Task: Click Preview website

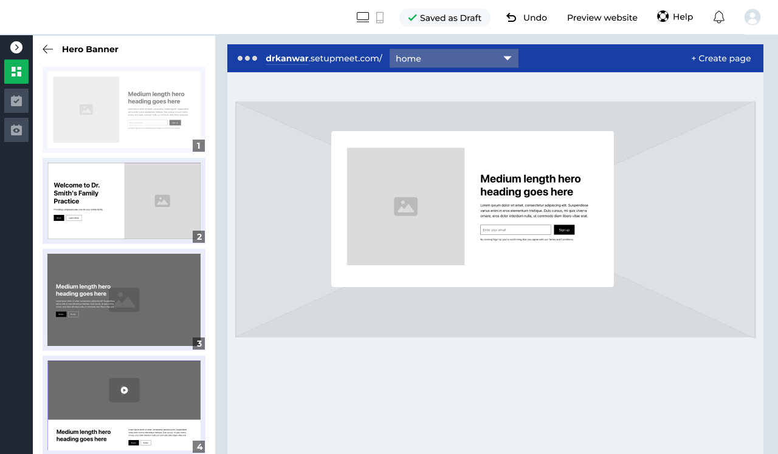Action: pos(602,18)
